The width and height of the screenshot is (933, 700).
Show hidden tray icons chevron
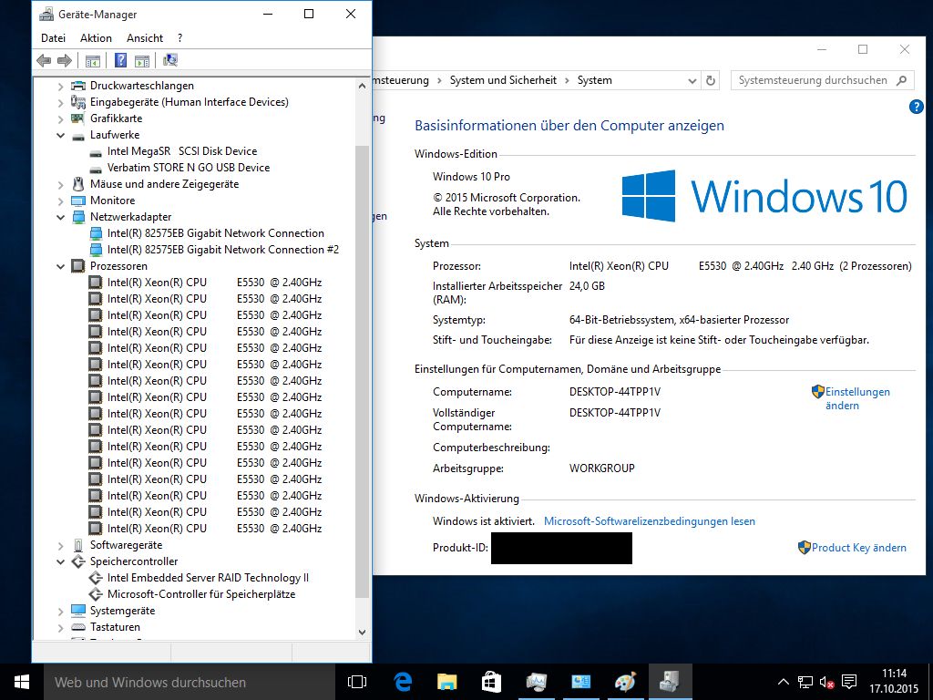coord(784,682)
